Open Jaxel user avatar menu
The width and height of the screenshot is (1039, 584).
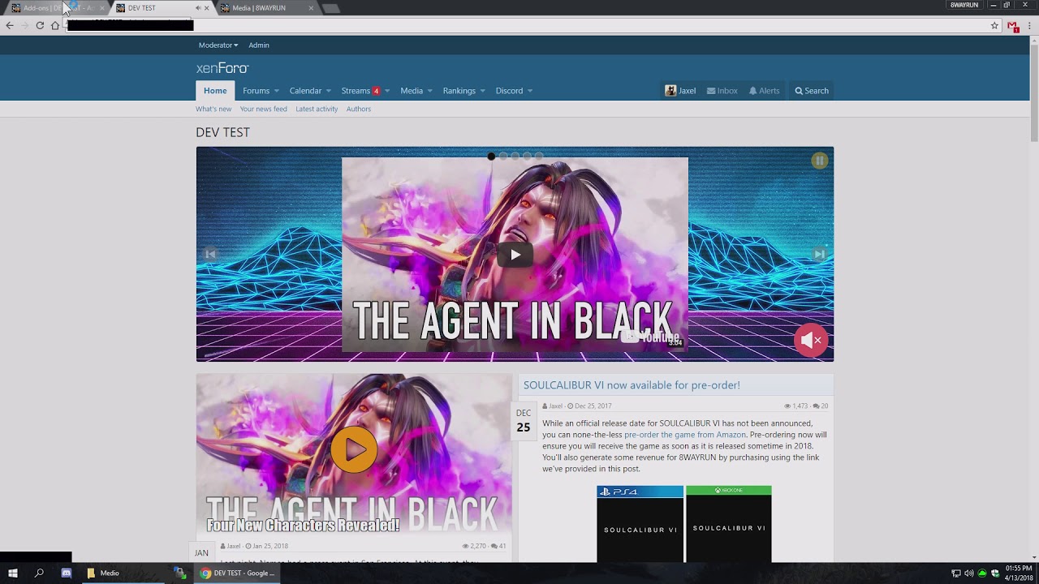tap(680, 91)
